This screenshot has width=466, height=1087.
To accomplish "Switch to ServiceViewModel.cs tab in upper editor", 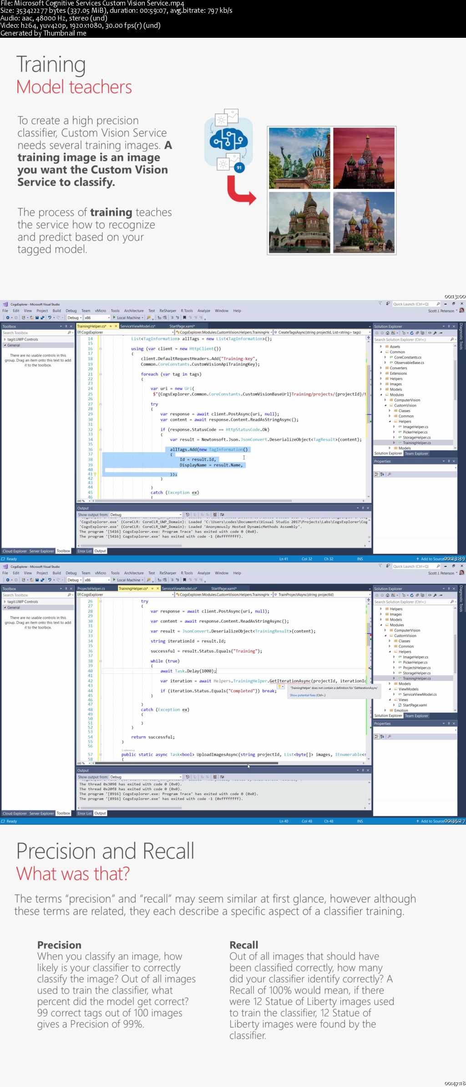I will [138, 326].
